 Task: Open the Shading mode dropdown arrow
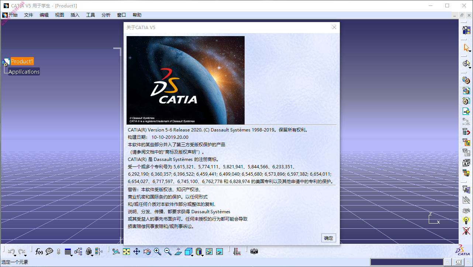pos(203,255)
